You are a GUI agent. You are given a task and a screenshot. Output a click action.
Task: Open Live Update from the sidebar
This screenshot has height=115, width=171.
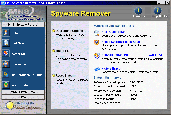(x=19, y=85)
